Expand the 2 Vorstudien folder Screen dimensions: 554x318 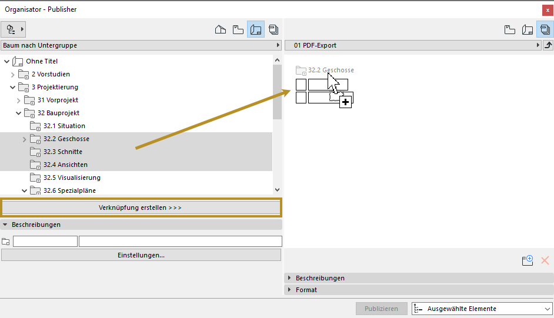click(x=13, y=75)
